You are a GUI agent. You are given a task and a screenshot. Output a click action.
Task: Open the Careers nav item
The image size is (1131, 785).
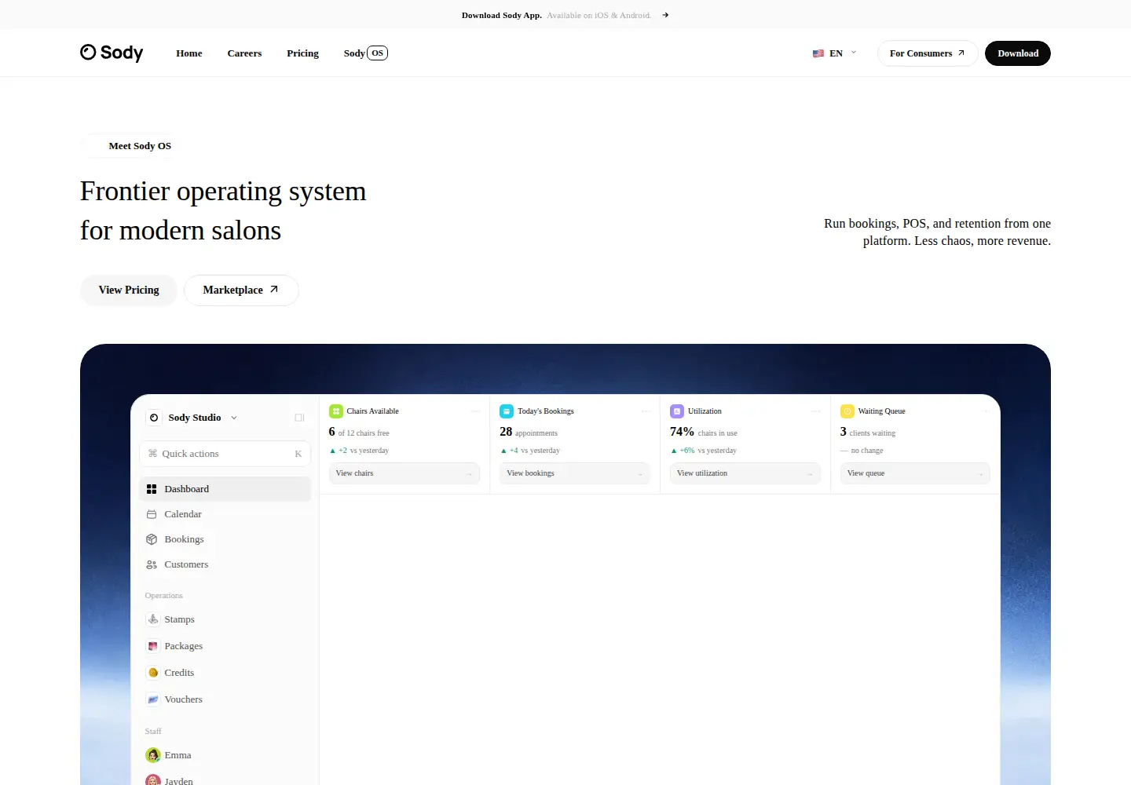(x=244, y=53)
